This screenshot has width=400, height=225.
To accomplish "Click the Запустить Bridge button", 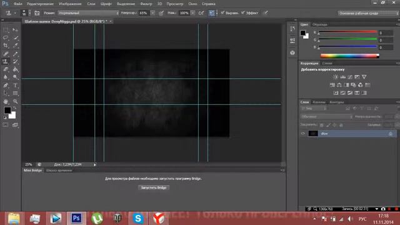I will (154, 187).
